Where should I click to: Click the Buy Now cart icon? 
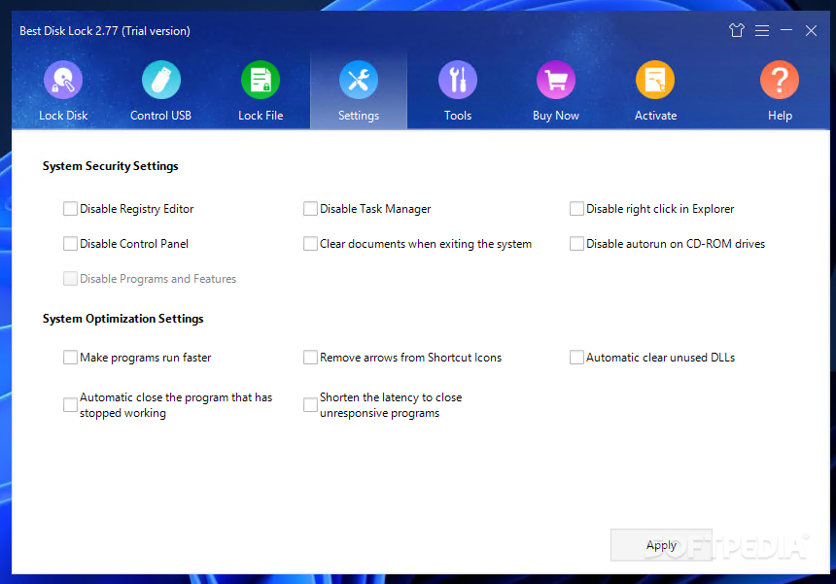556,81
